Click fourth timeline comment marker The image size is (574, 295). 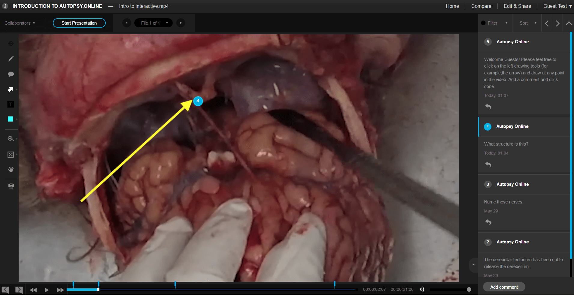pos(335,284)
